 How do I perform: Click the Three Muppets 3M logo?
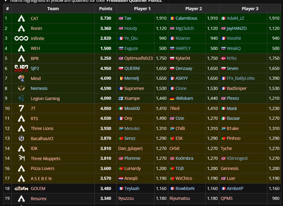(21, 158)
